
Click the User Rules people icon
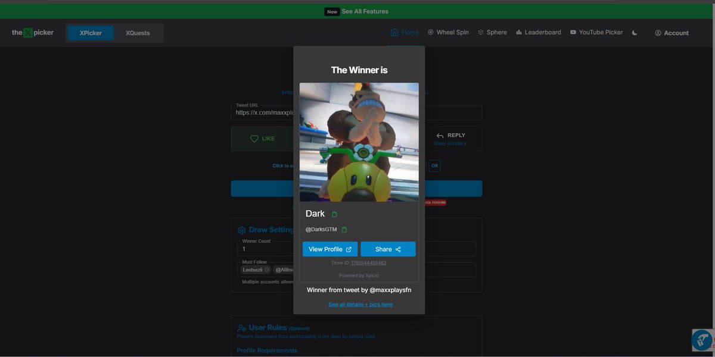[241, 328]
